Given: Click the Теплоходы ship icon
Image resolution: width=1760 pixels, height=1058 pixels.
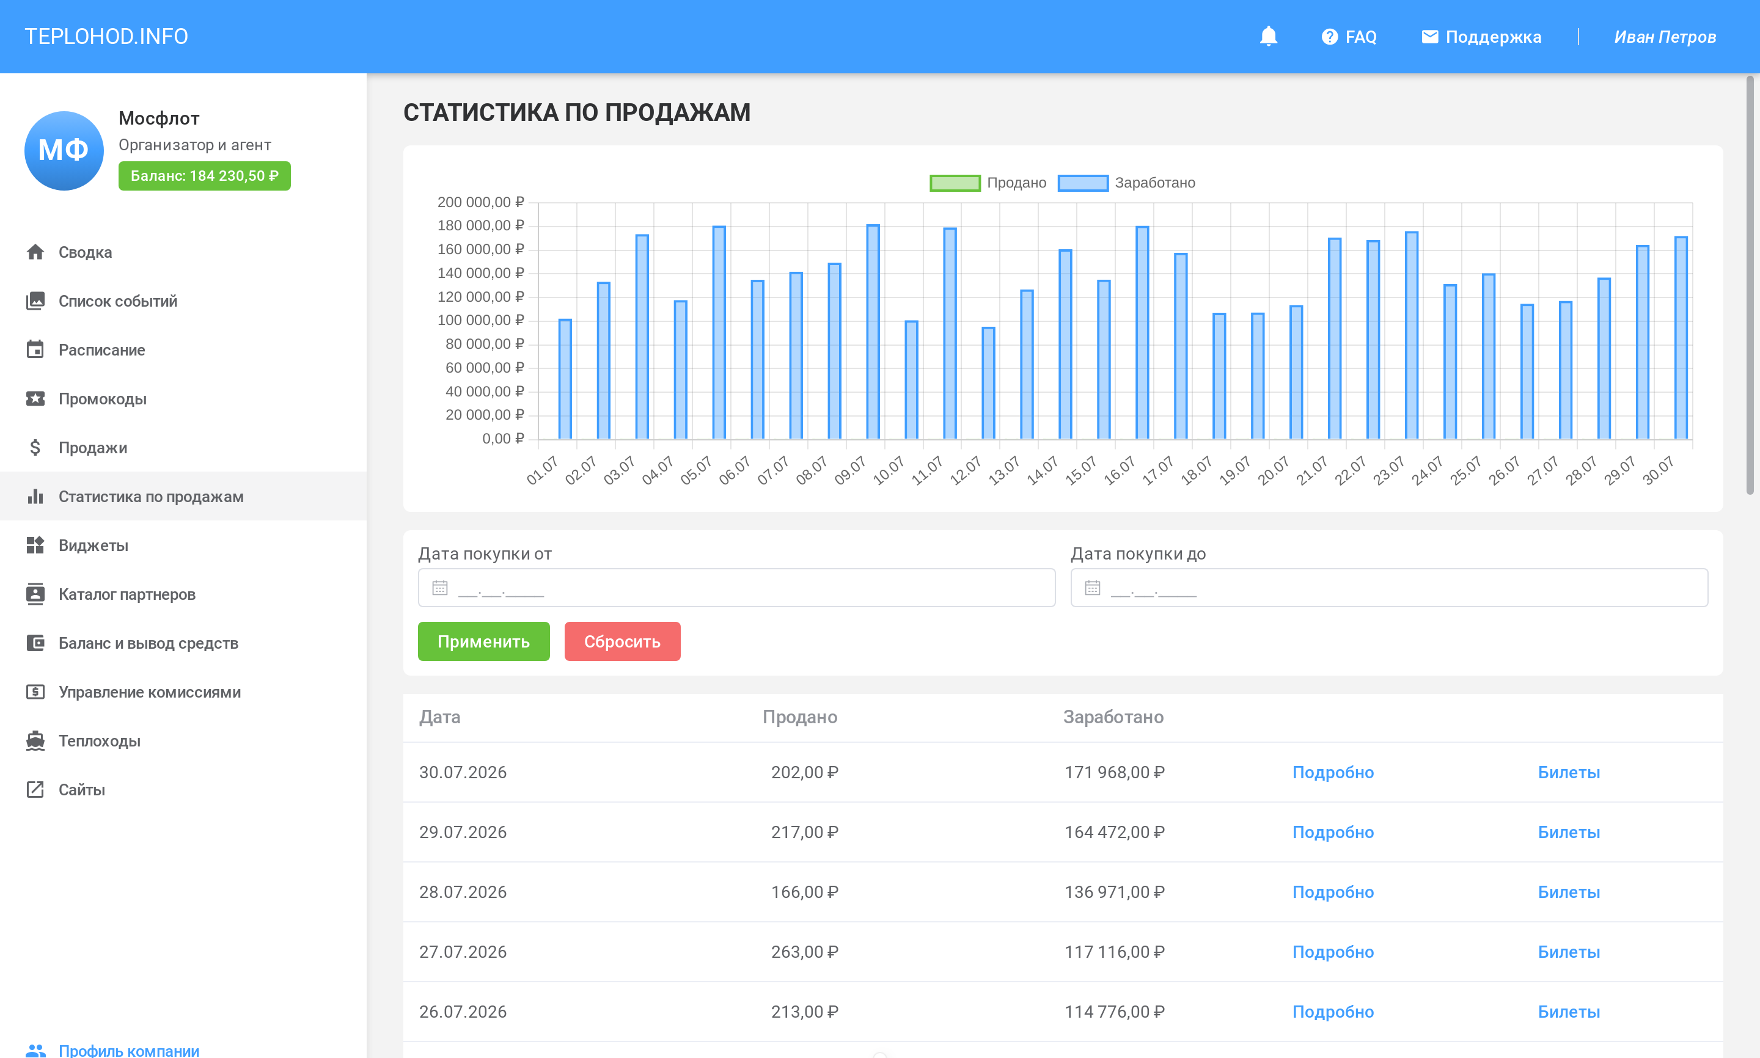Looking at the screenshot, I should pos(35,741).
